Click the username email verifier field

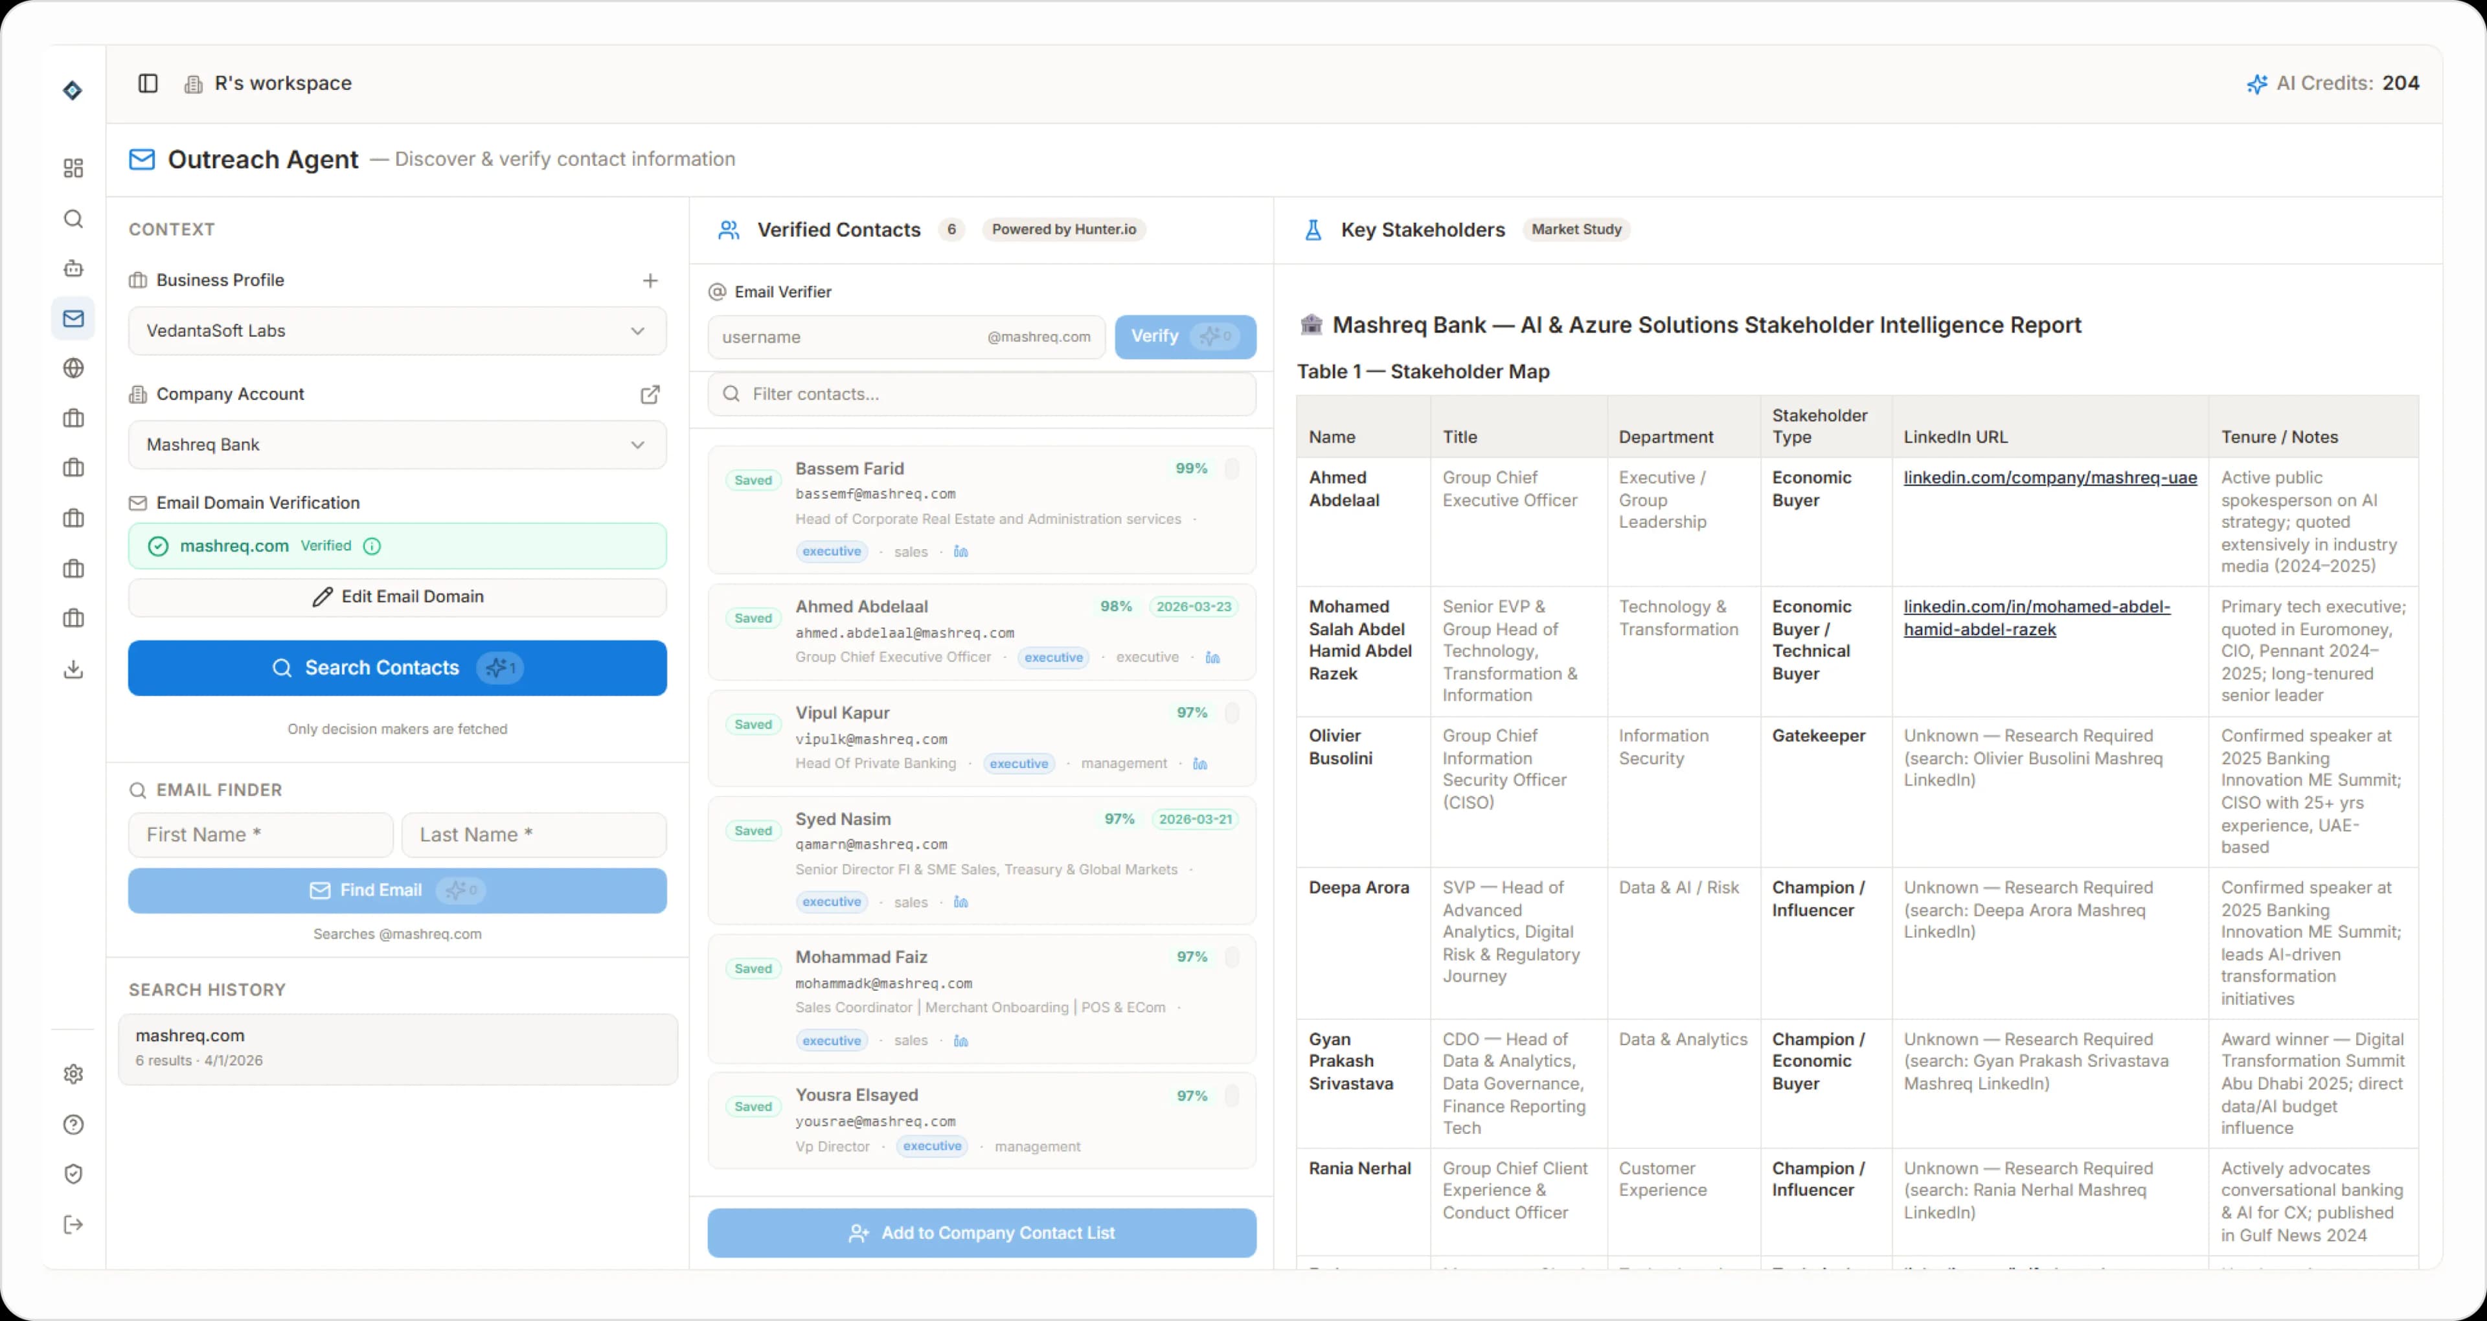pos(905,337)
